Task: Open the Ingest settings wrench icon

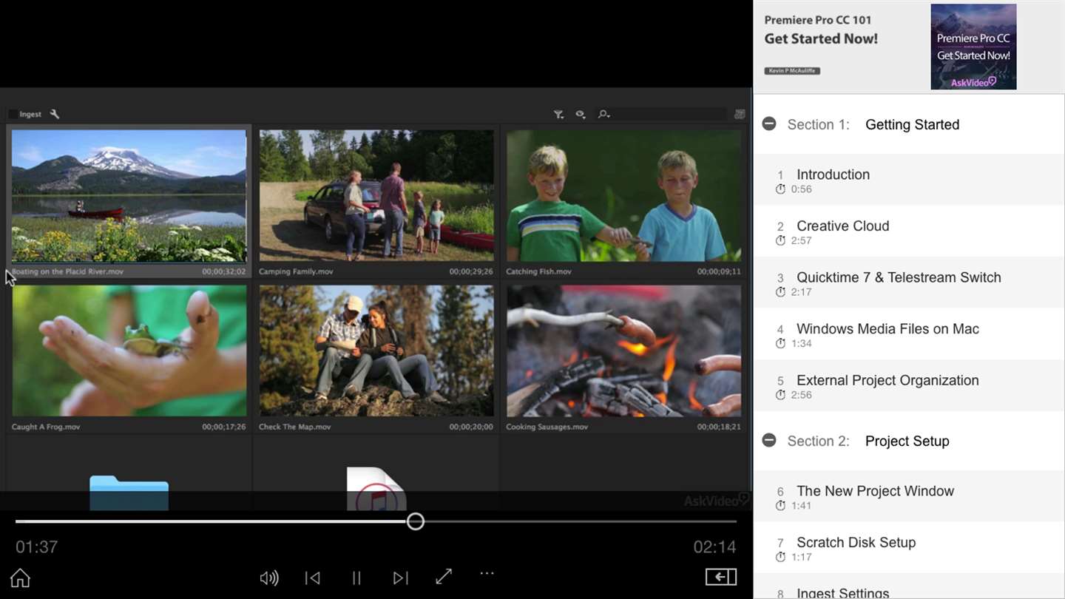Action: tap(55, 114)
